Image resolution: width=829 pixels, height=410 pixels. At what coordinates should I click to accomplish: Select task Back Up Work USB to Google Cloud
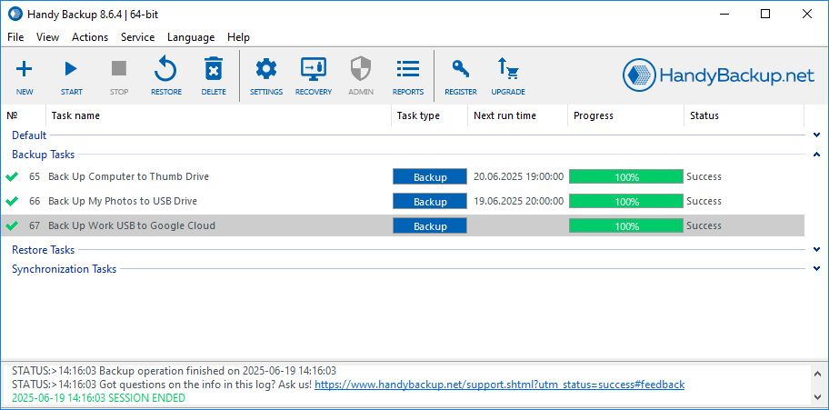click(x=132, y=225)
